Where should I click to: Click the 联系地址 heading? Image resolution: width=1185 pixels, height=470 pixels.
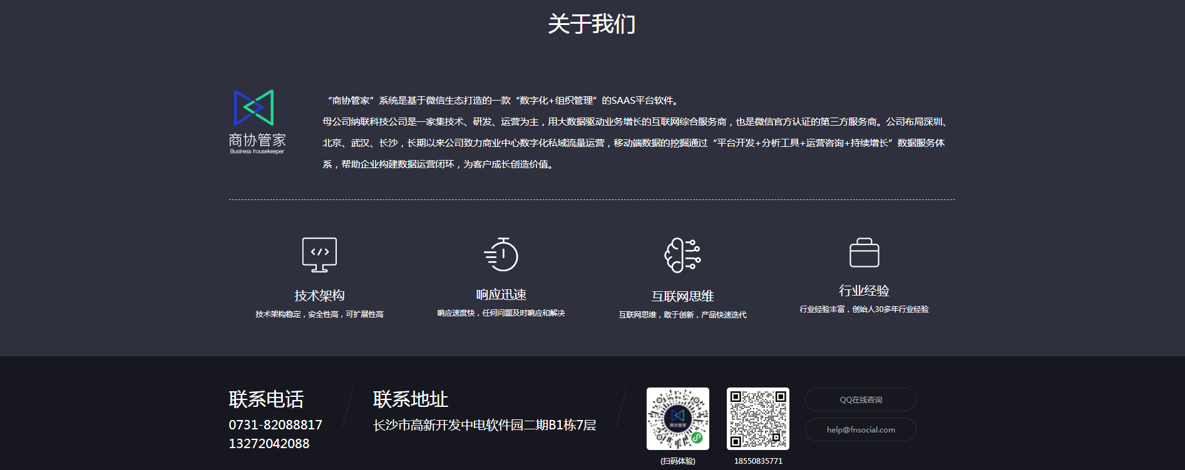coord(411,399)
